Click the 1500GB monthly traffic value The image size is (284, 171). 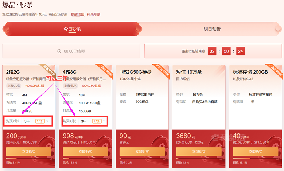pyautogui.click(x=85, y=111)
